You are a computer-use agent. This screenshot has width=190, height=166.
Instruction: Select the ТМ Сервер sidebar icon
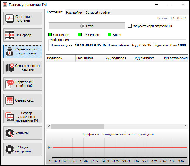point(10,35)
